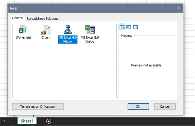Open Templates on Office.com

click(x=38, y=106)
